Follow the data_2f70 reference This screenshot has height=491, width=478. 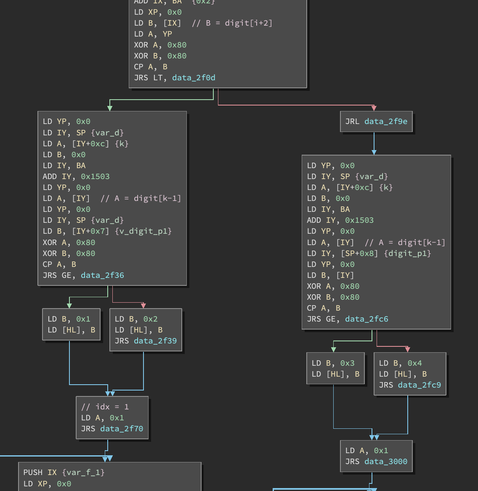pos(122,429)
